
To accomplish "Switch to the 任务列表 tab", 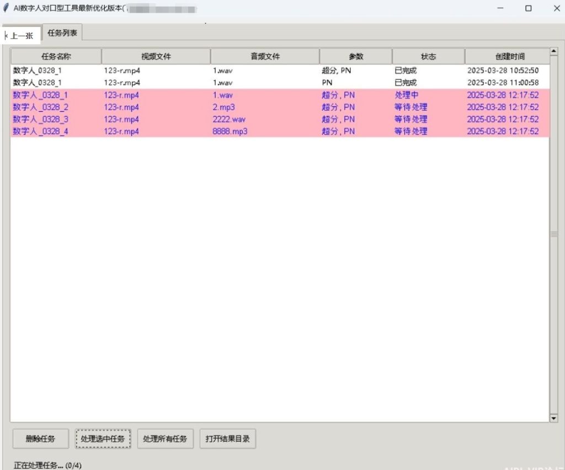I will pos(62,33).
